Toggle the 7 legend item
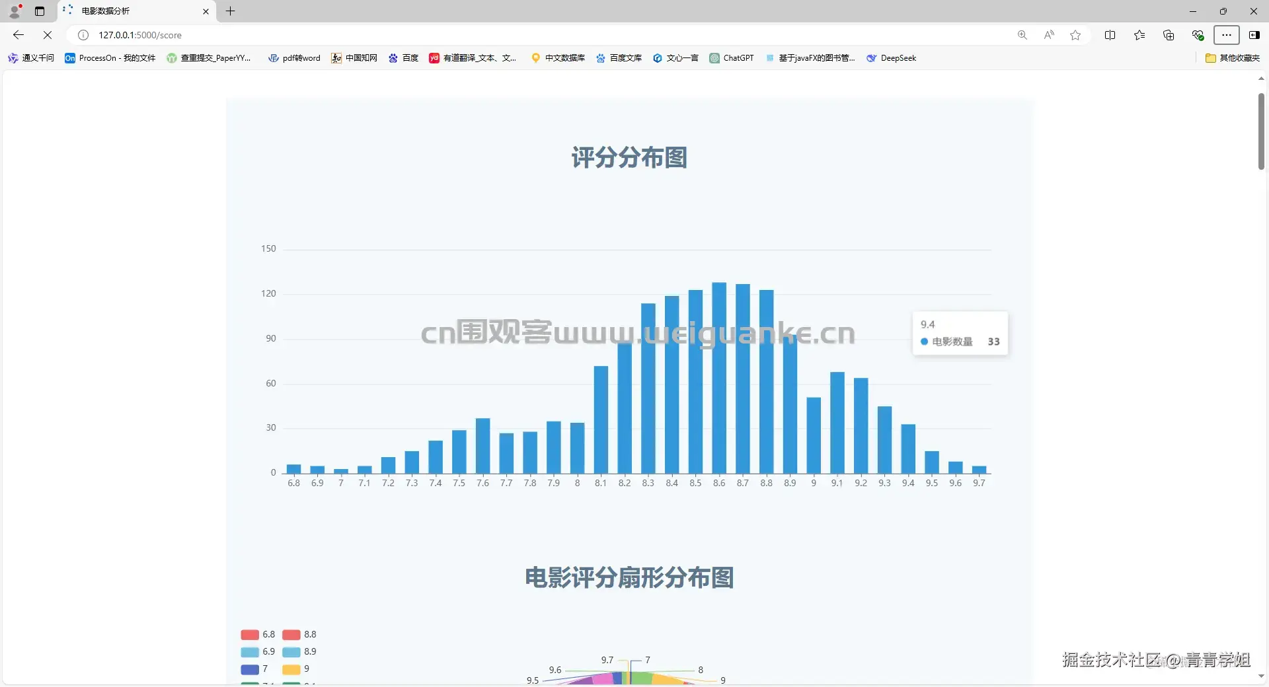 [x=254, y=669]
